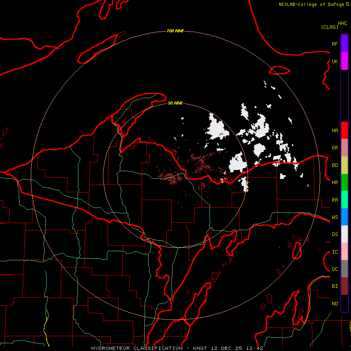351x351 pixels.
Task: Click the BD yellow legend color block
Action: point(344,165)
